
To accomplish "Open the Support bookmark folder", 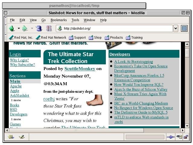I will 77,37.
